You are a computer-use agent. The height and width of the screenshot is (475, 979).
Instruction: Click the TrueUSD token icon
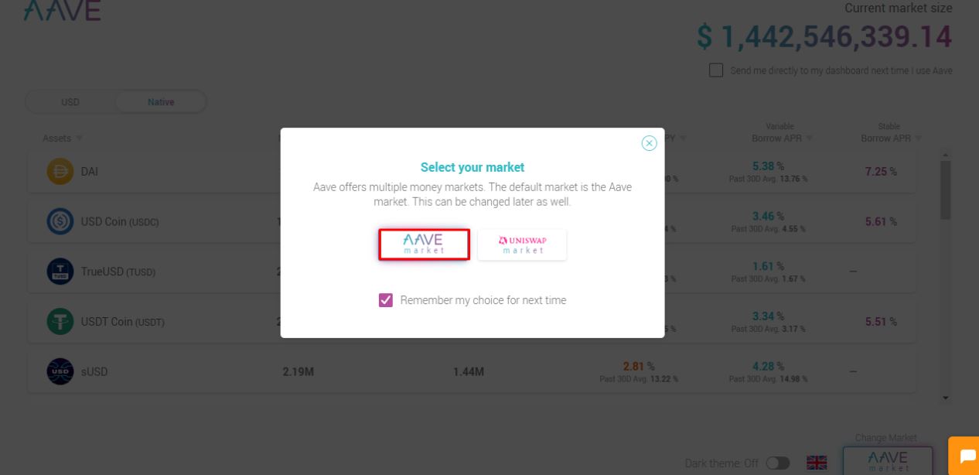pos(60,272)
